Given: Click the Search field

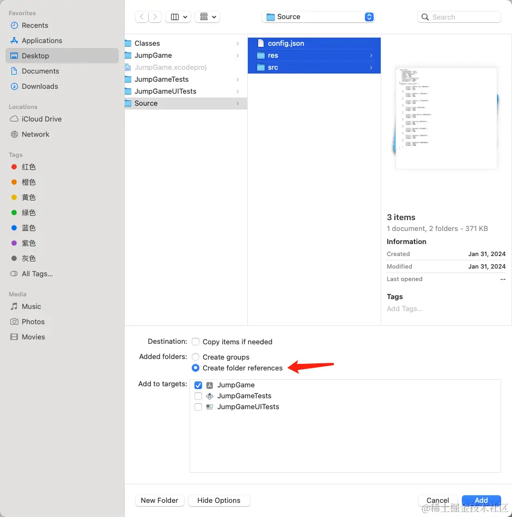Looking at the screenshot, I should pyautogui.click(x=459, y=17).
